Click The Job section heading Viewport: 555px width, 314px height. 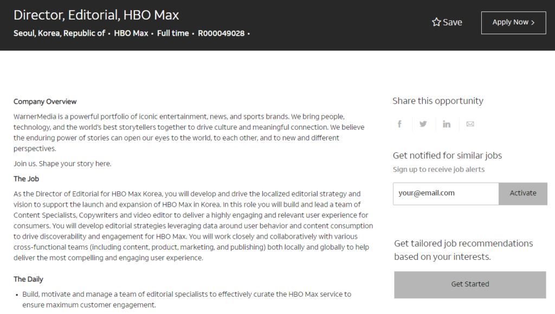point(26,178)
